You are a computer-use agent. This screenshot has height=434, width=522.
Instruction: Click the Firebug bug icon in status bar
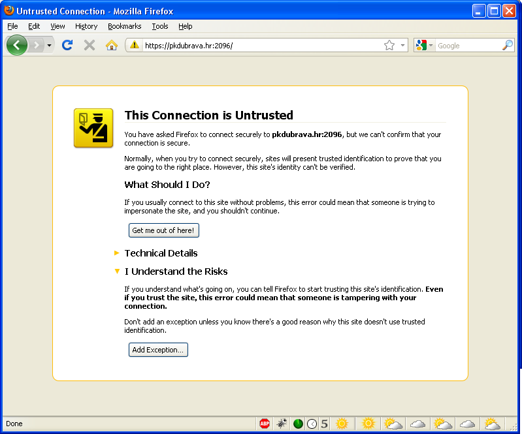pos(282,424)
